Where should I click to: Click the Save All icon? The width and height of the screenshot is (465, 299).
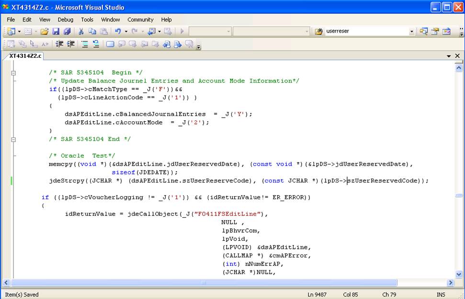[x=68, y=31]
